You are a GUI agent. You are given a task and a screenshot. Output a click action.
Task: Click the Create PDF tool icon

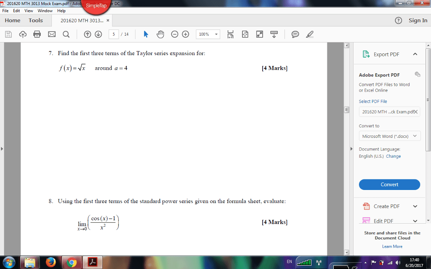pos(366,206)
